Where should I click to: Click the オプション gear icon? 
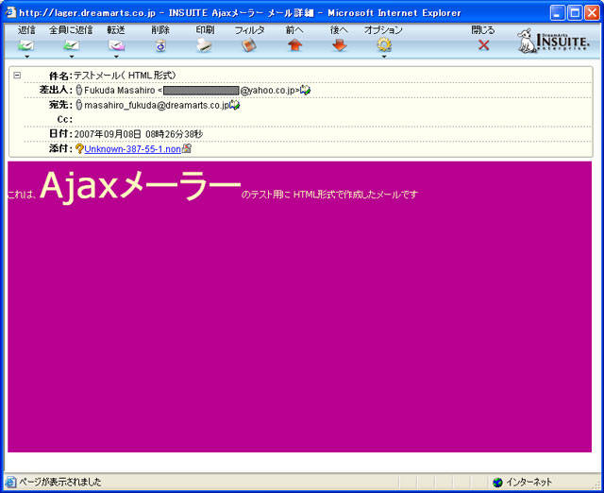[384, 43]
